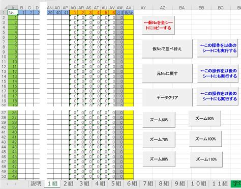Click the 元Noに戻す button

click(x=167, y=73)
